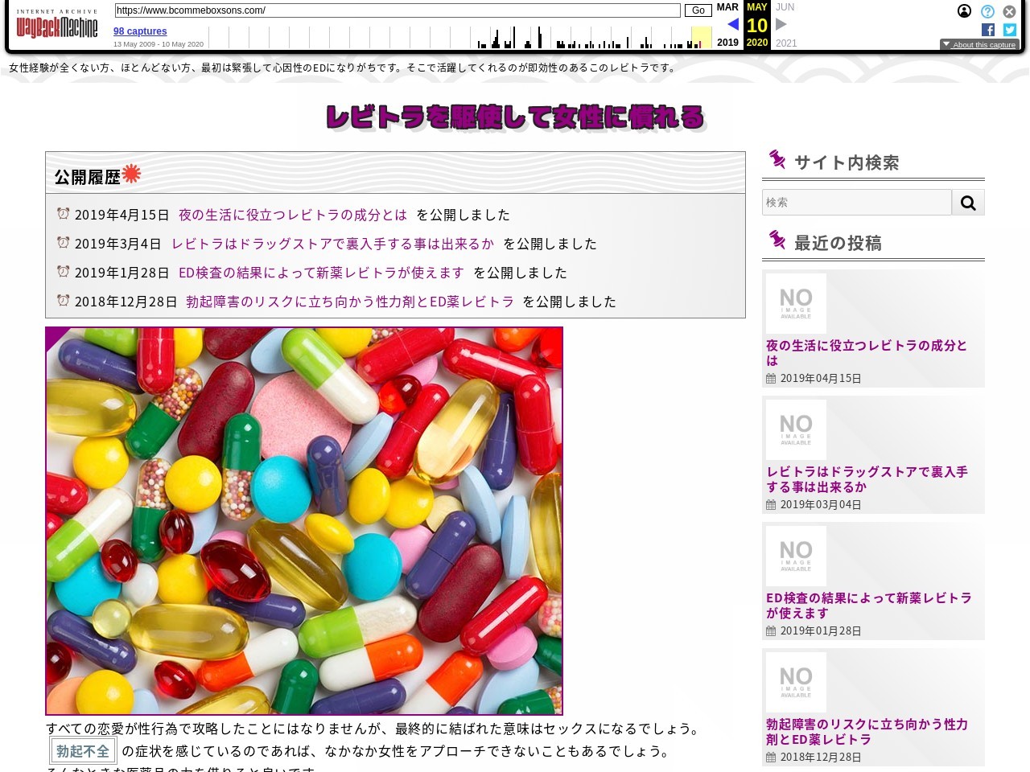Close the Wayback toolbar with X icon

coord(1009,11)
